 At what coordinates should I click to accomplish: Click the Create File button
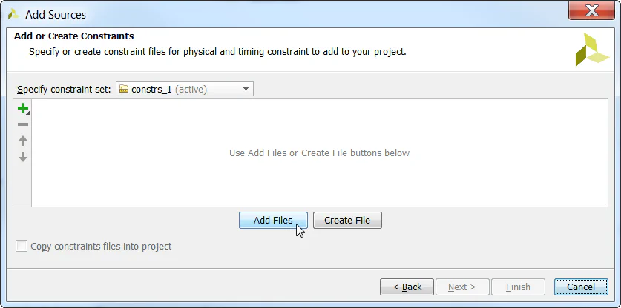tap(347, 221)
